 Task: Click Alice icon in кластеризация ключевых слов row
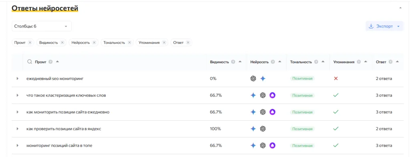[272, 95]
